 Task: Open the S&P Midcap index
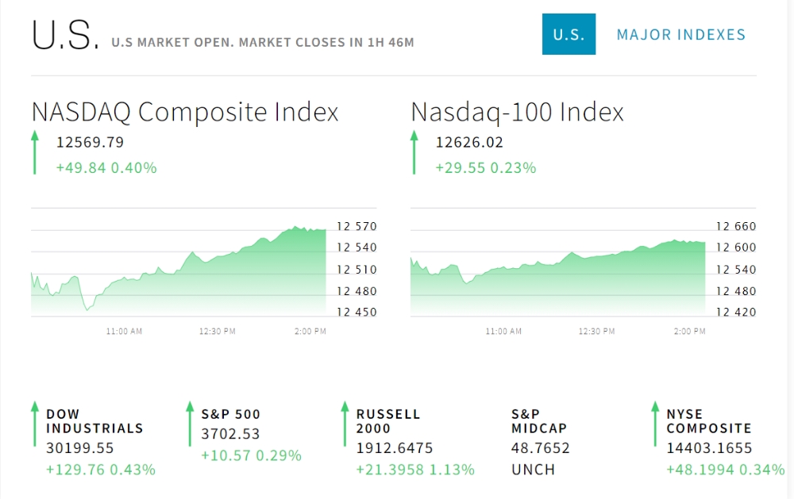[538, 421]
